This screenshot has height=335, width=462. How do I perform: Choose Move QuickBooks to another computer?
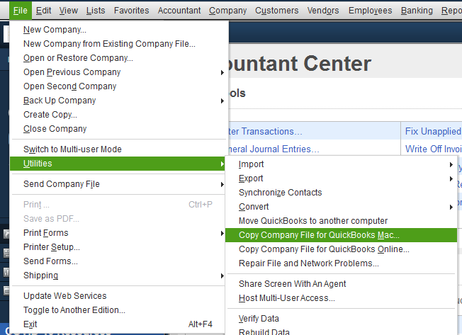[x=341, y=220]
